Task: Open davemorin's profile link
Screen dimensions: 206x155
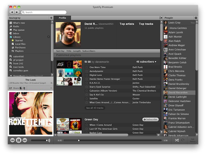Action: [102, 62]
